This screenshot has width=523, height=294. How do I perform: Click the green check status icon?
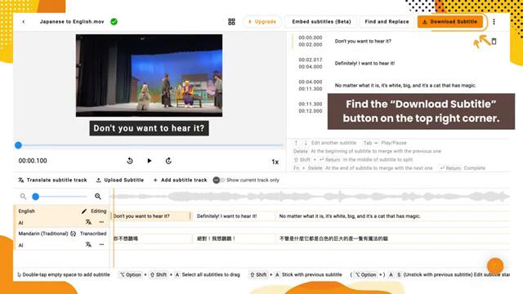(x=114, y=22)
